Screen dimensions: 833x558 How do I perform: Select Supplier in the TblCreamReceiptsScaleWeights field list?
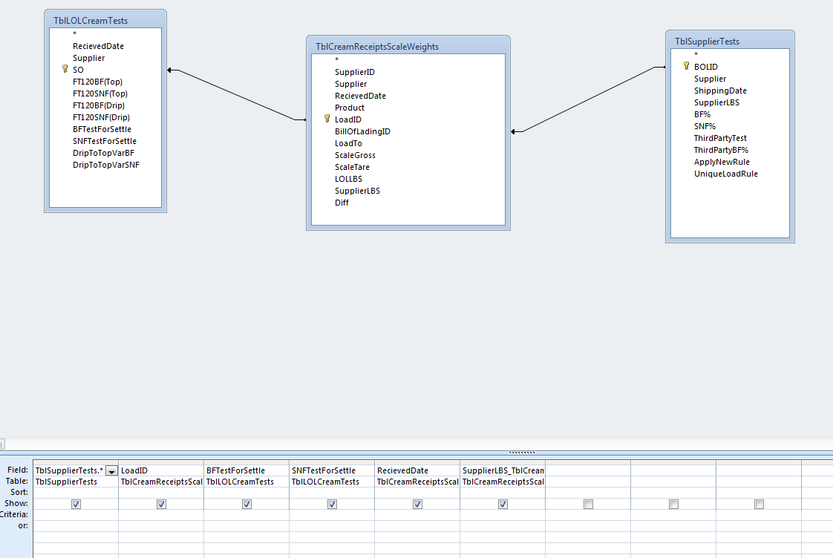coord(350,84)
